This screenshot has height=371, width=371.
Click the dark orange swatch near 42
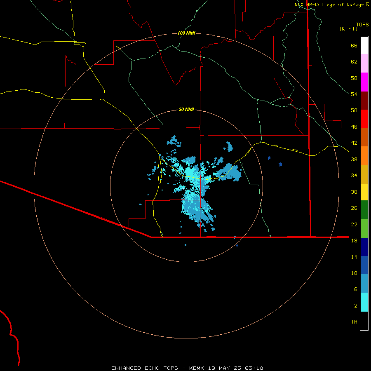tap(364, 137)
